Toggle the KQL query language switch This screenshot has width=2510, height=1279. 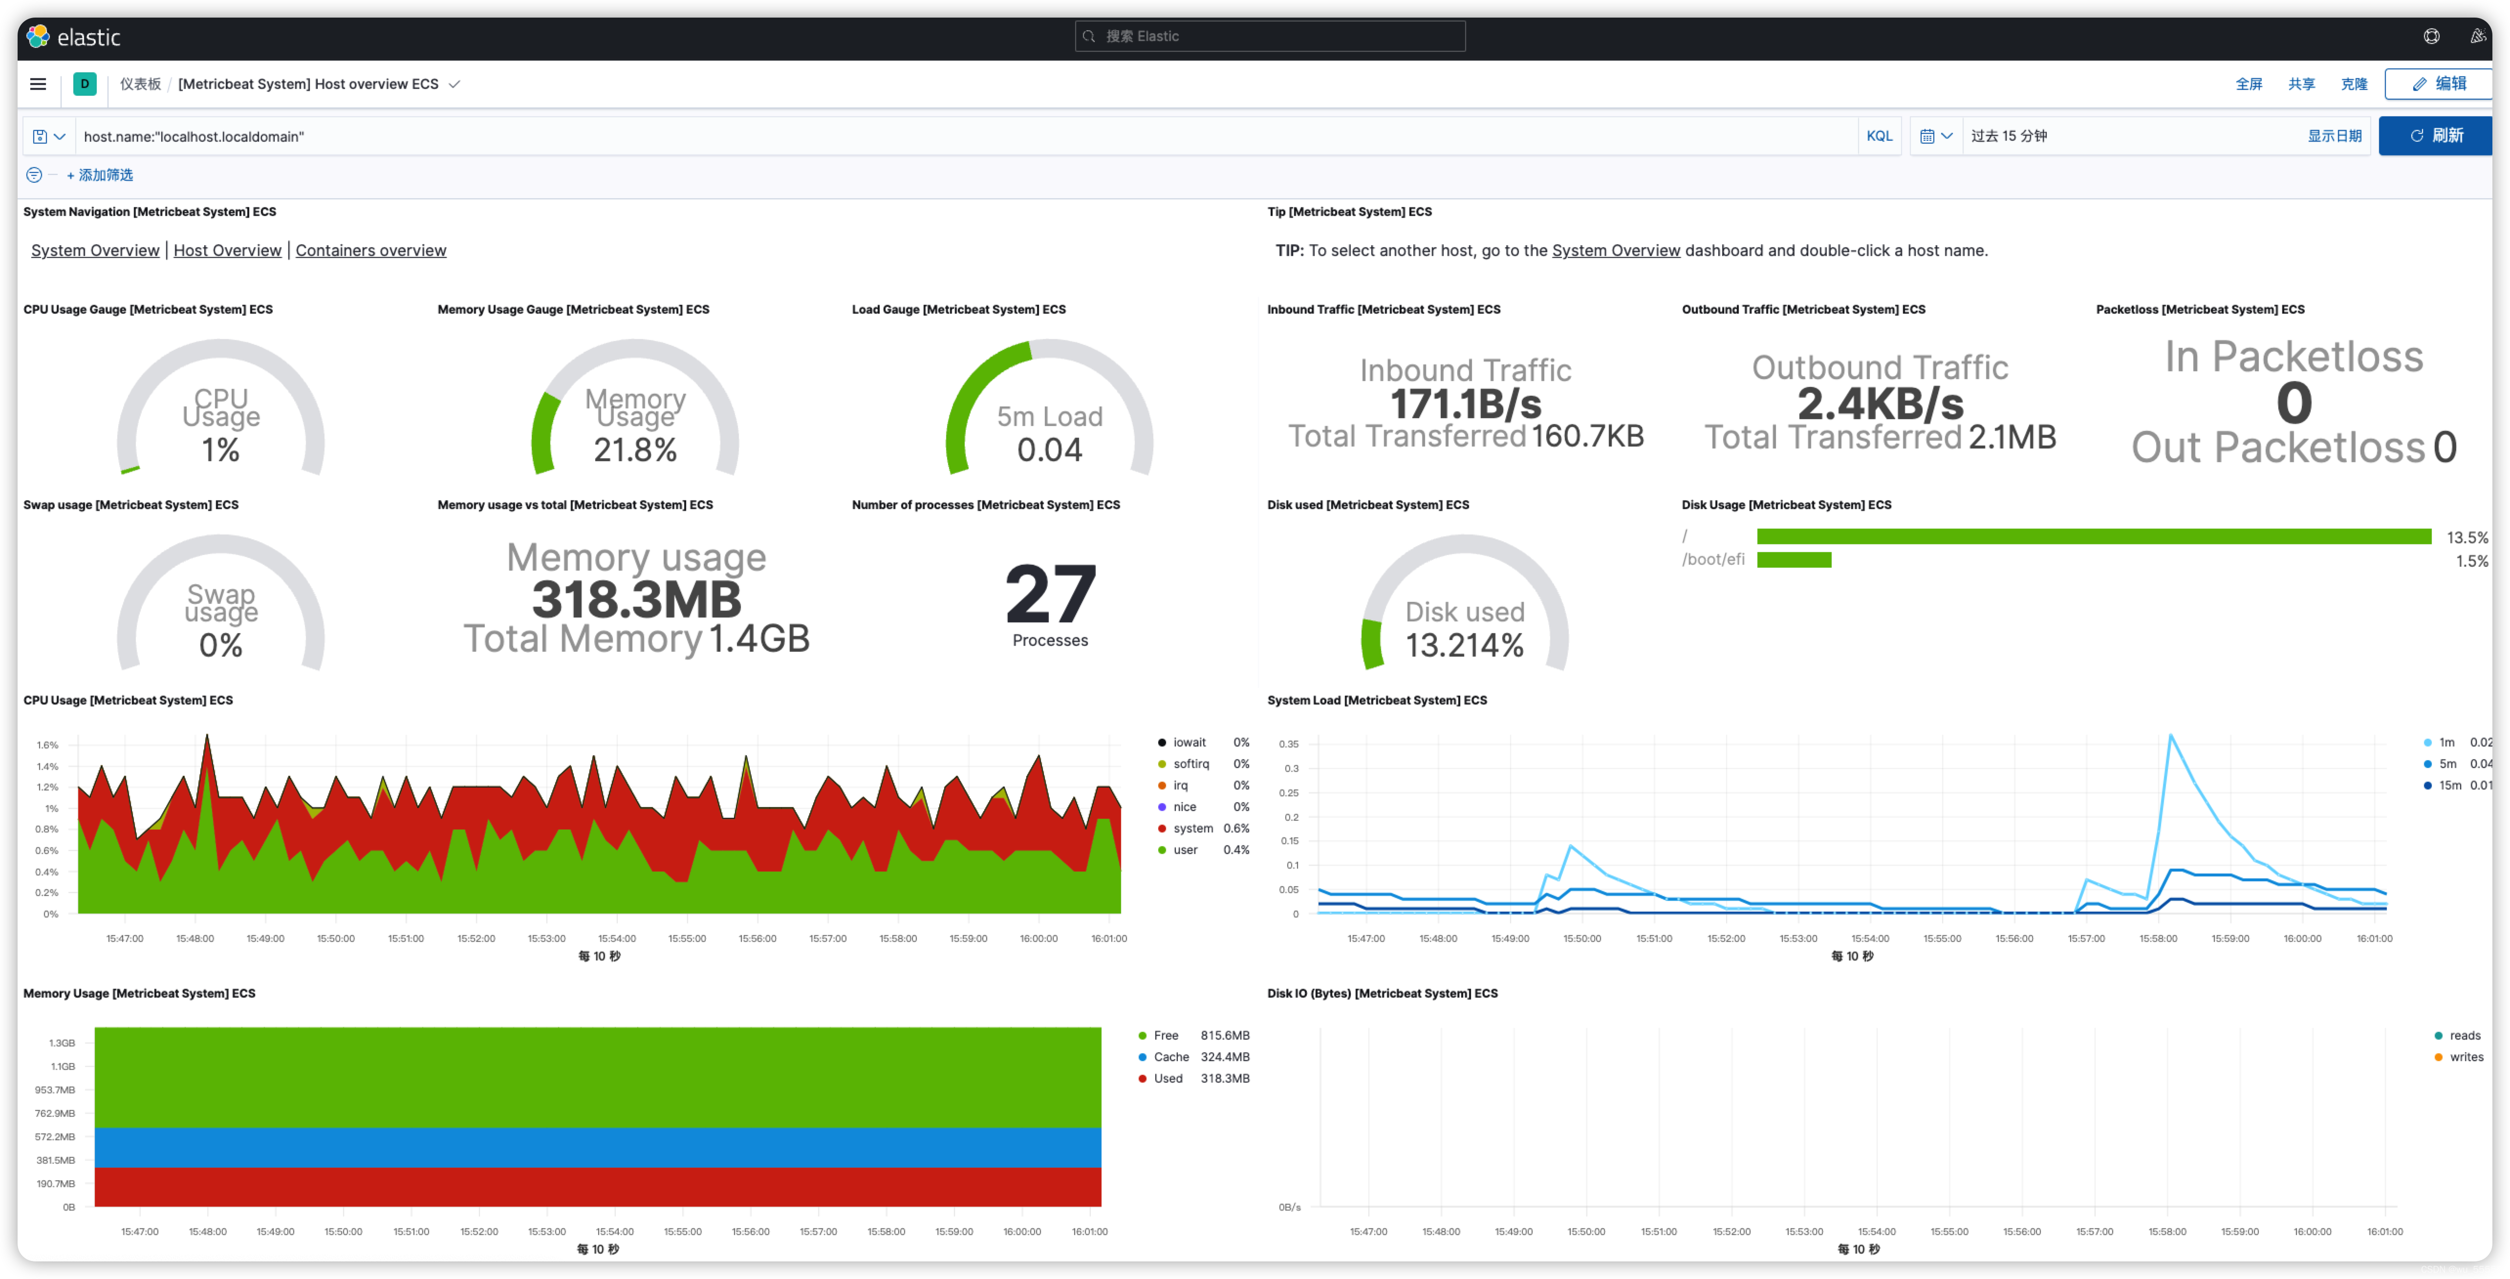(x=1879, y=136)
